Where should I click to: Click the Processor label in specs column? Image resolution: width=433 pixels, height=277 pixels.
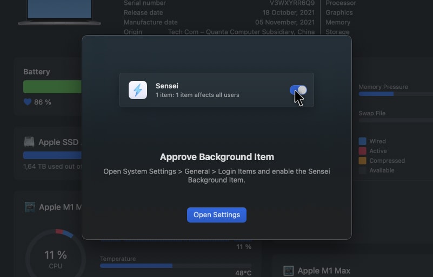(341, 3)
